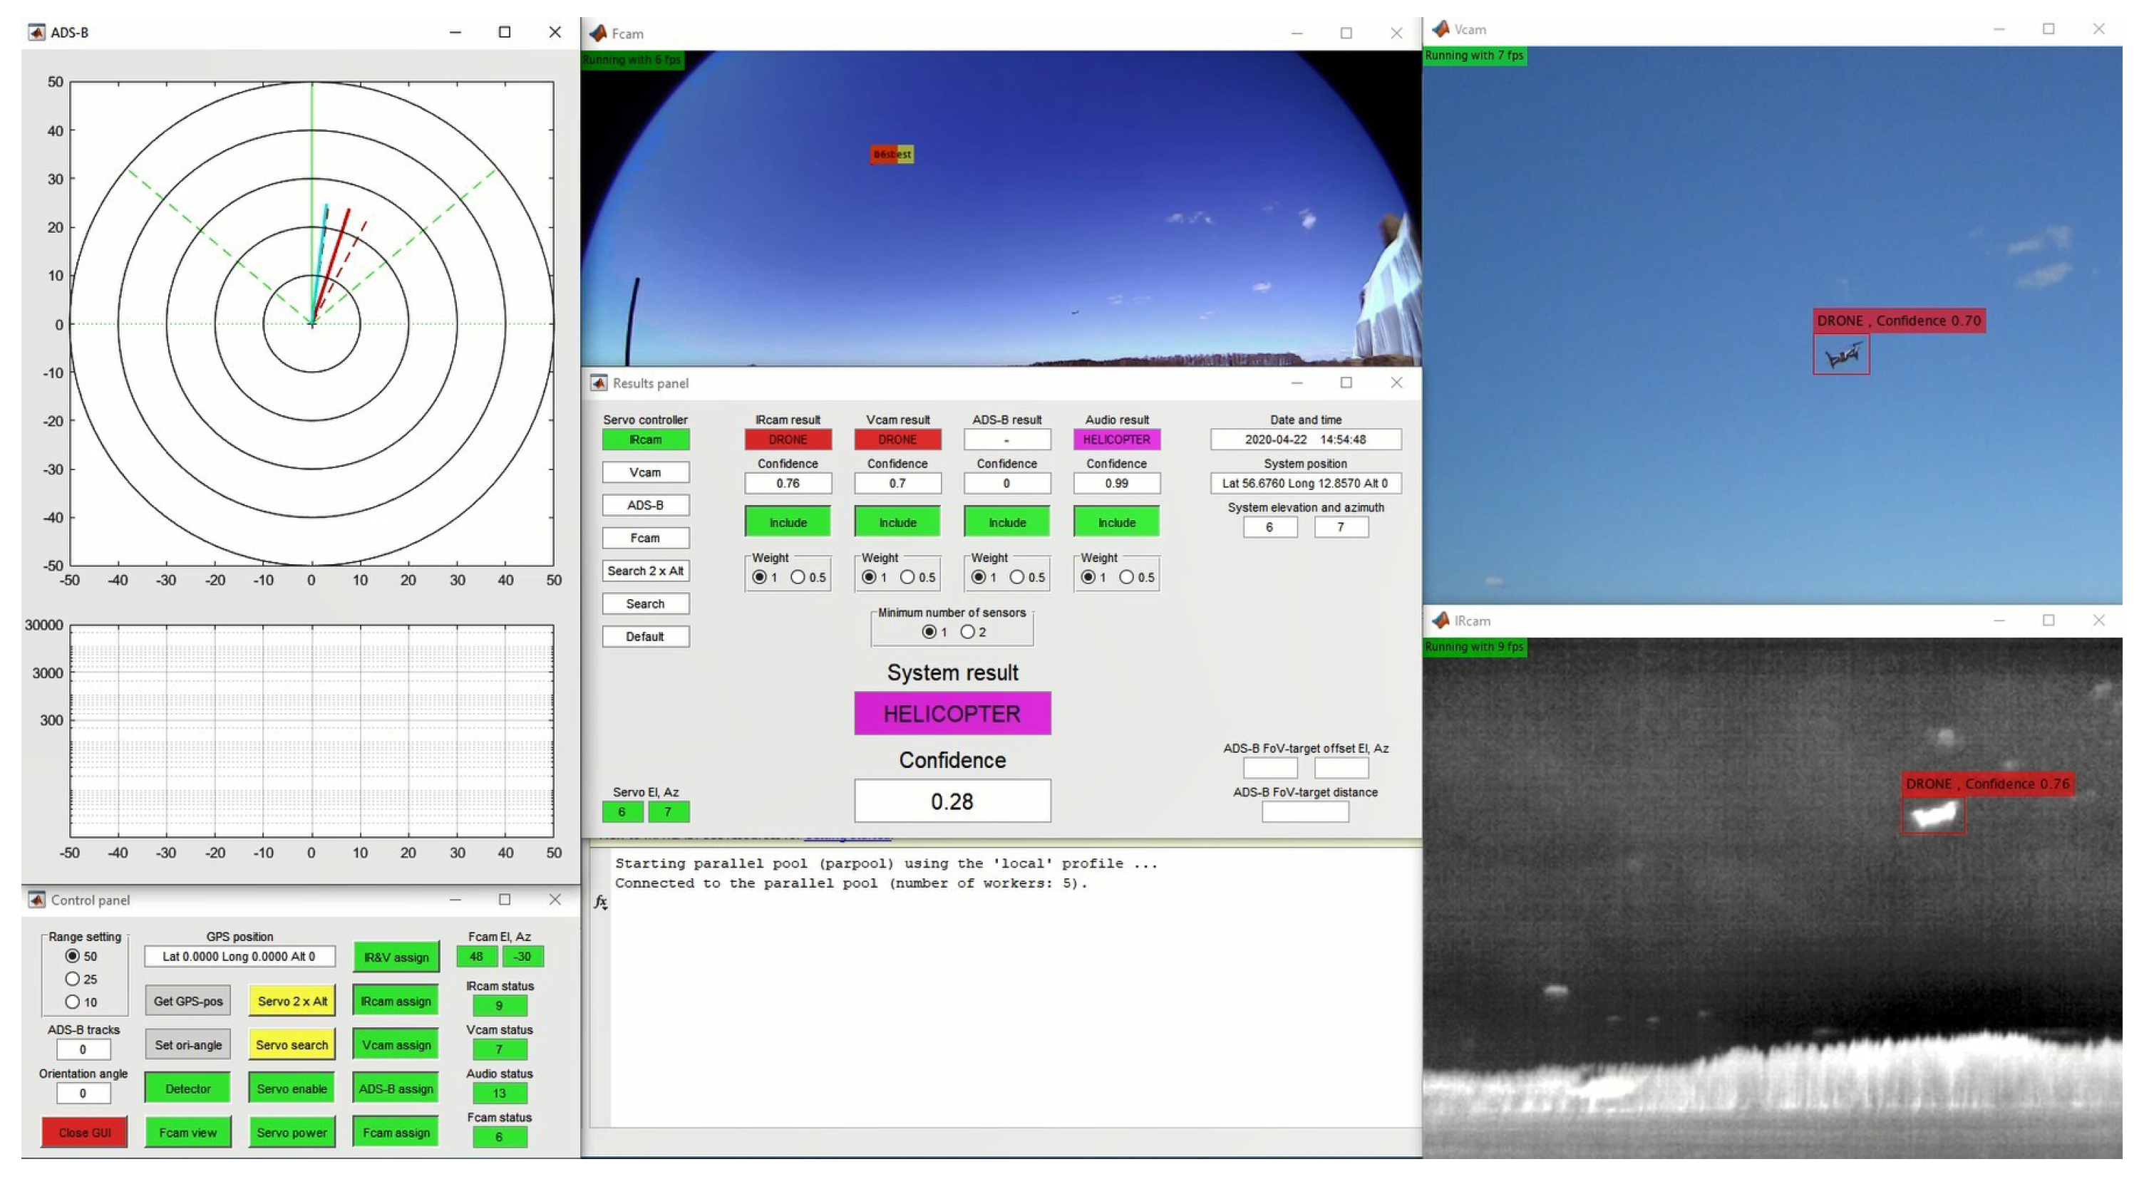Screen dimensions: 2149x1184
Task: Select range setting 25 radio button
Action: (73, 979)
